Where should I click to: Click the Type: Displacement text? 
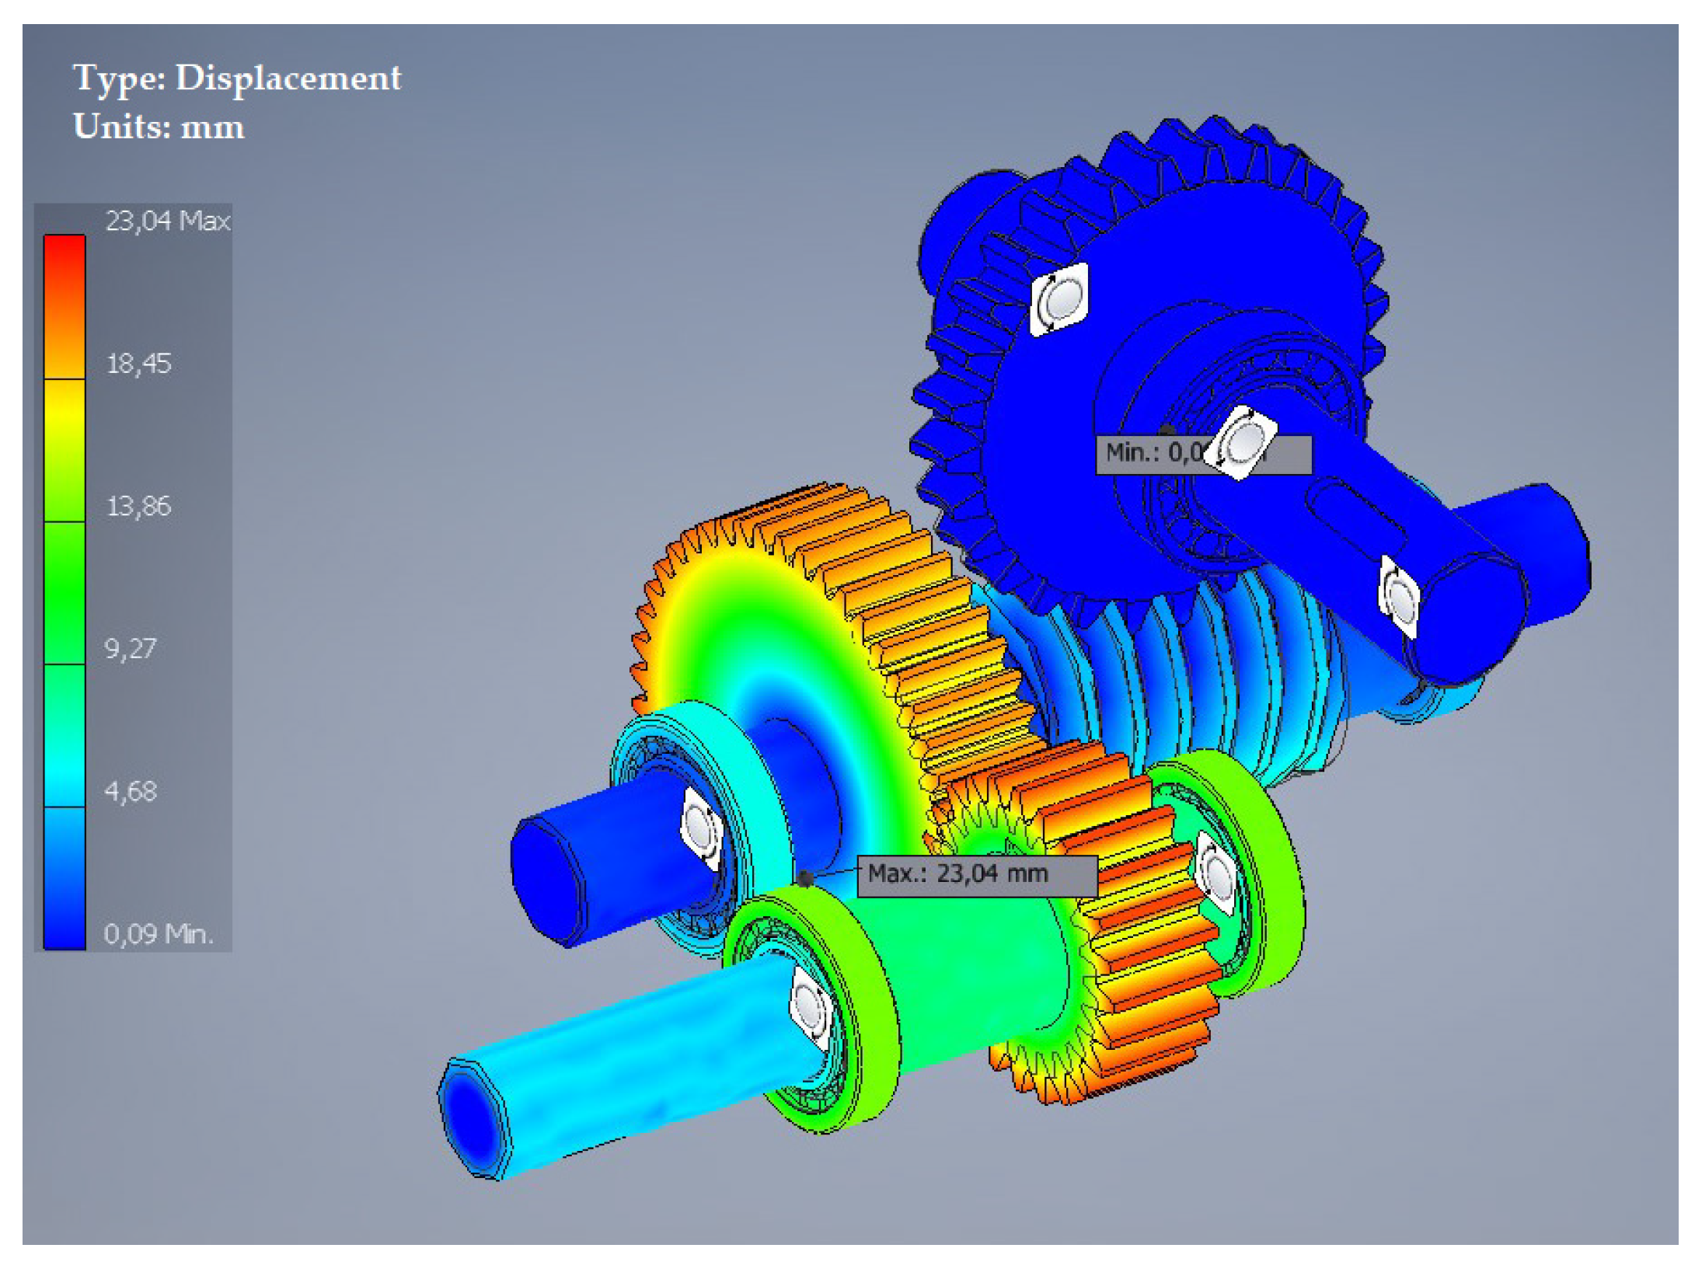[237, 78]
